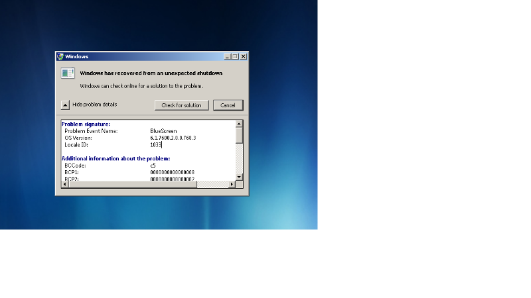The image size is (531, 298).
Task: Click the BCCode value c5
Action: click(153, 166)
